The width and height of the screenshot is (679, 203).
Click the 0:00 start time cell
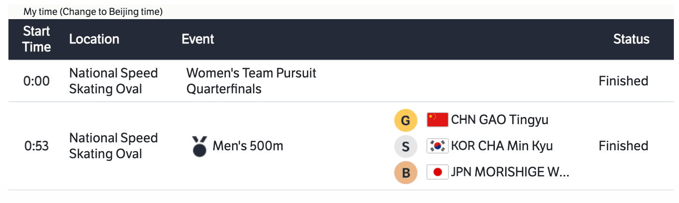[37, 81]
